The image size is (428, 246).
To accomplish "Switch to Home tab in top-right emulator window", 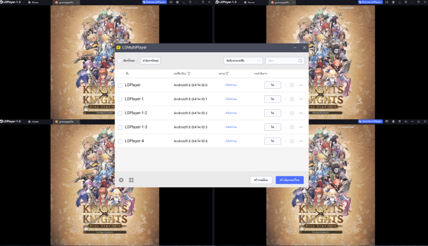I will 249,2.
